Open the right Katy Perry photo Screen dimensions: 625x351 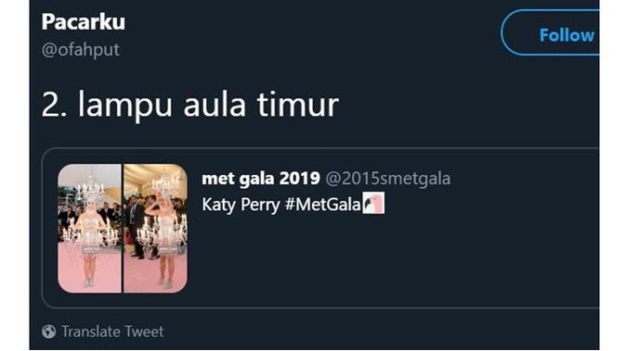155,229
